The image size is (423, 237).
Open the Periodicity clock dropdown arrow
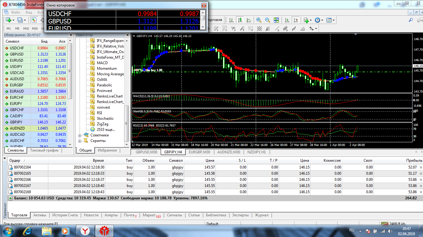coord(322,20)
